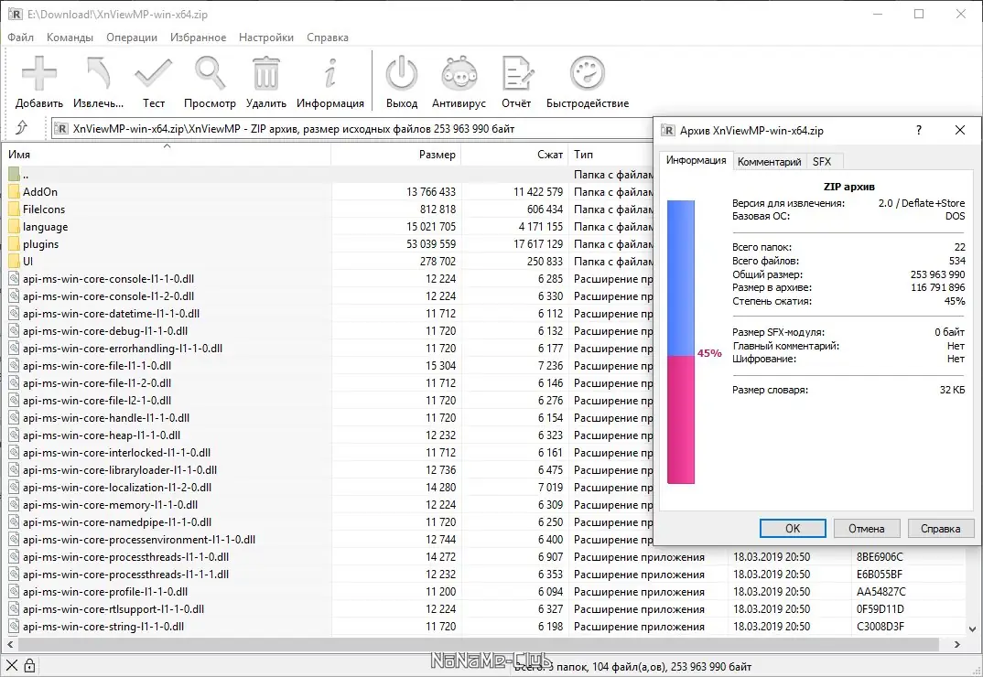Open the Файл menu
This screenshot has width=983, height=677.
pyautogui.click(x=20, y=37)
